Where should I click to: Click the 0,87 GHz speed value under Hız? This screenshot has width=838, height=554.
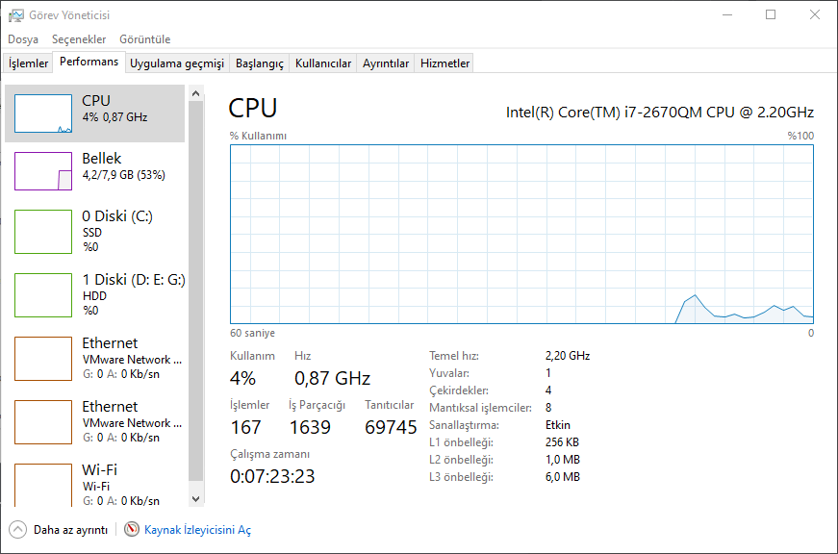pos(333,378)
